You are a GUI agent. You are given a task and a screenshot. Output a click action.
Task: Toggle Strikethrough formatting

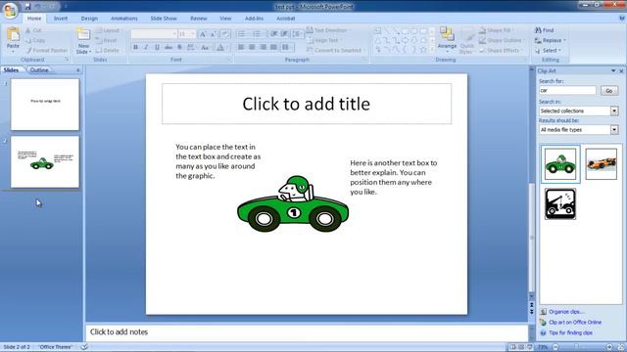[x=169, y=47]
